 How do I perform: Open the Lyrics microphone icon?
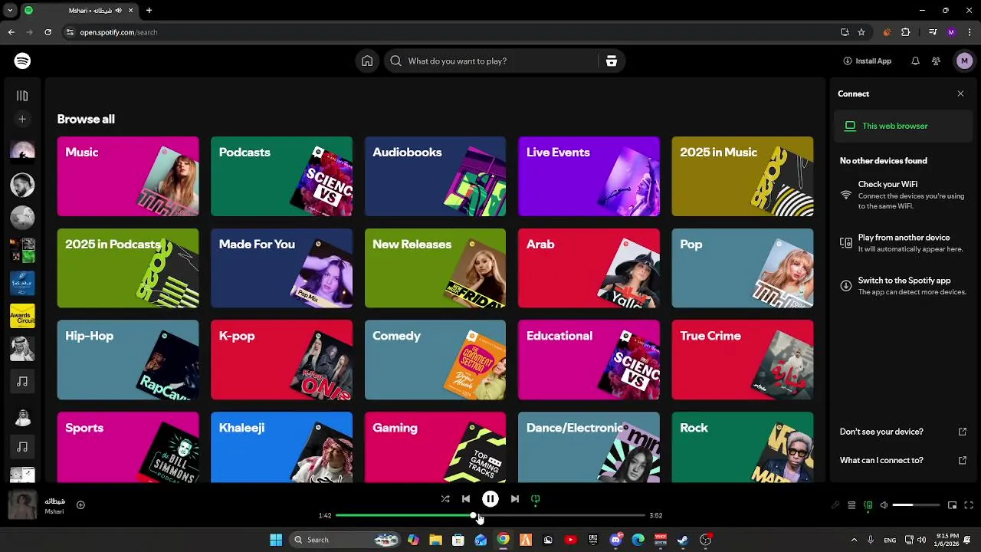[835, 505]
